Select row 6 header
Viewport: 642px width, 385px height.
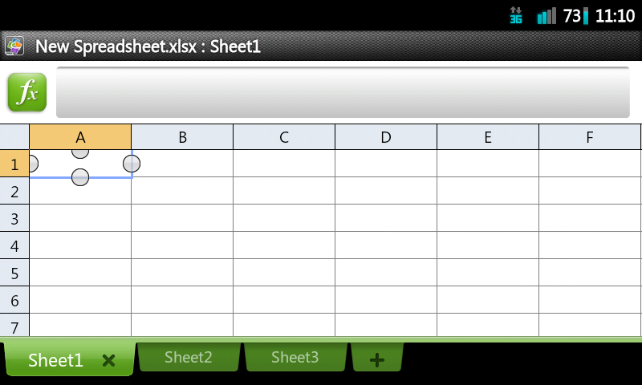pyautogui.click(x=14, y=301)
